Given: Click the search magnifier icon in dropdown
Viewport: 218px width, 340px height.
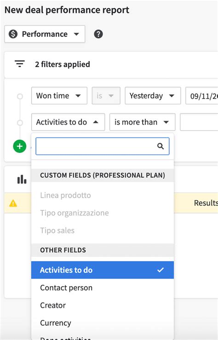Looking at the screenshot, I should [161, 146].
